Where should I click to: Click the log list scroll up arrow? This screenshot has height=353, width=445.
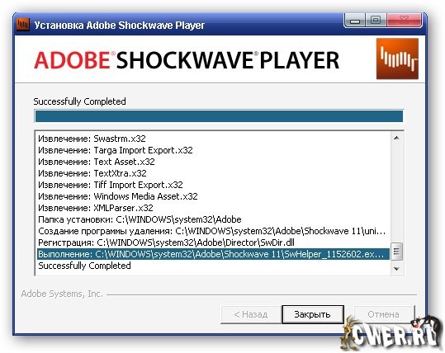(x=396, y=138)
